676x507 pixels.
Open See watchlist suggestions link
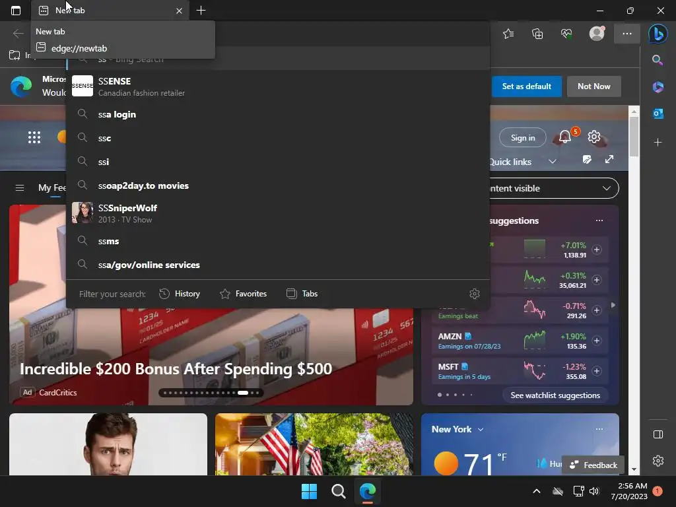(555, 395)
